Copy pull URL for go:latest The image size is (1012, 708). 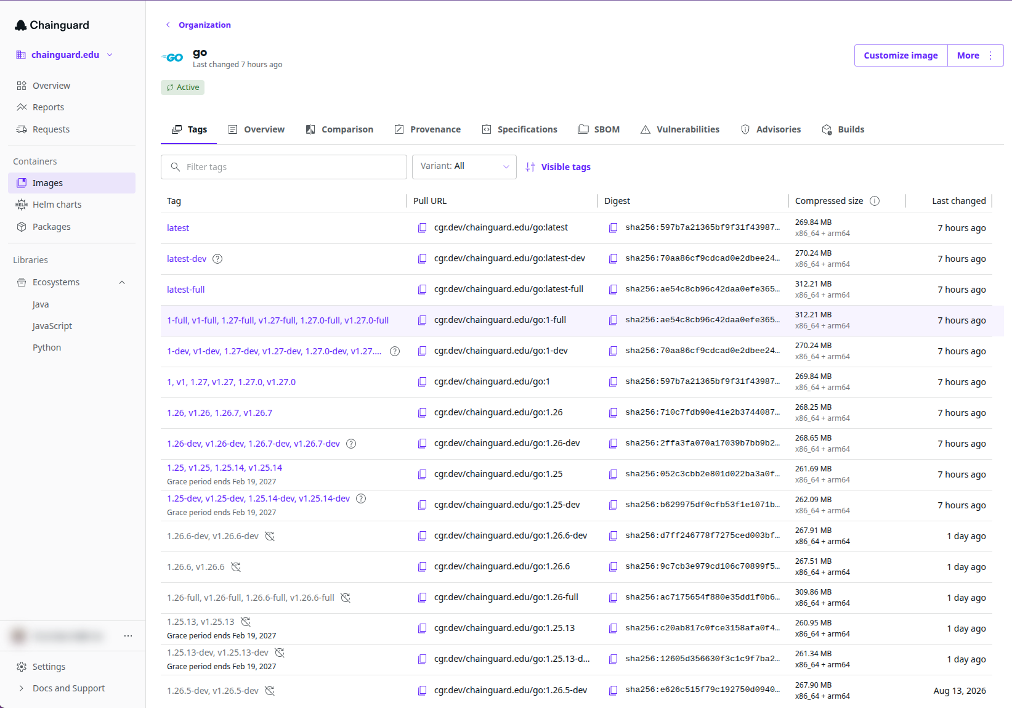coord(422,228)
